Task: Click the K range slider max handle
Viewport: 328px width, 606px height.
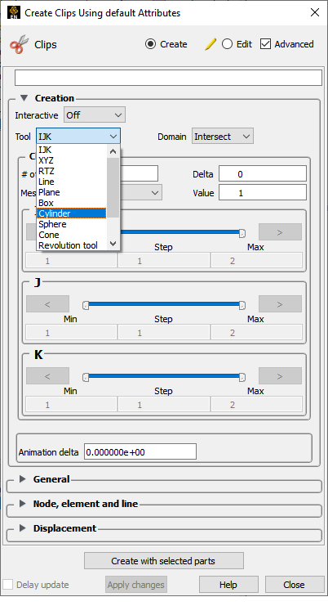Action: 242,377
